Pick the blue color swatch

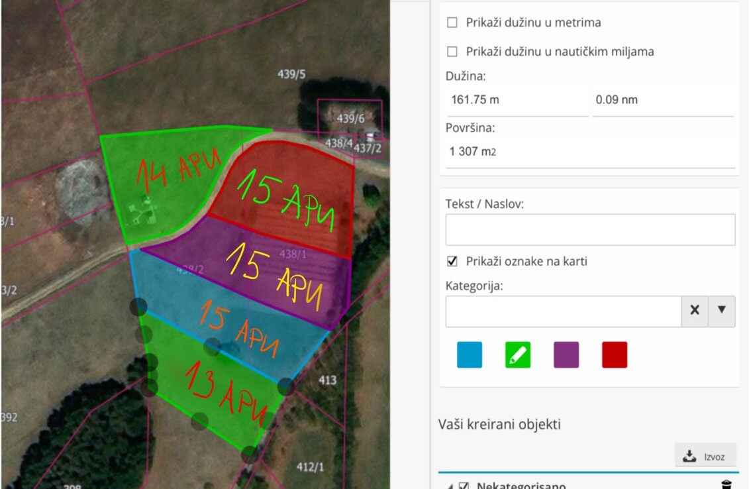470,355
